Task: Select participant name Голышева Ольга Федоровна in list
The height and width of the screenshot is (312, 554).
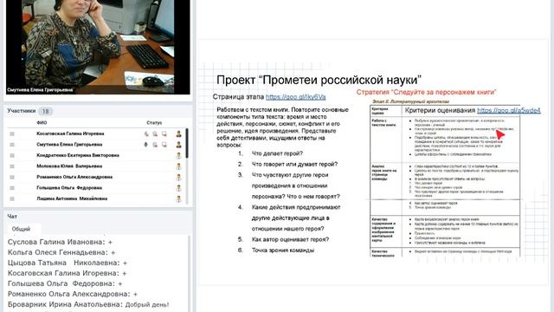Action: click(x=69, y=188)
